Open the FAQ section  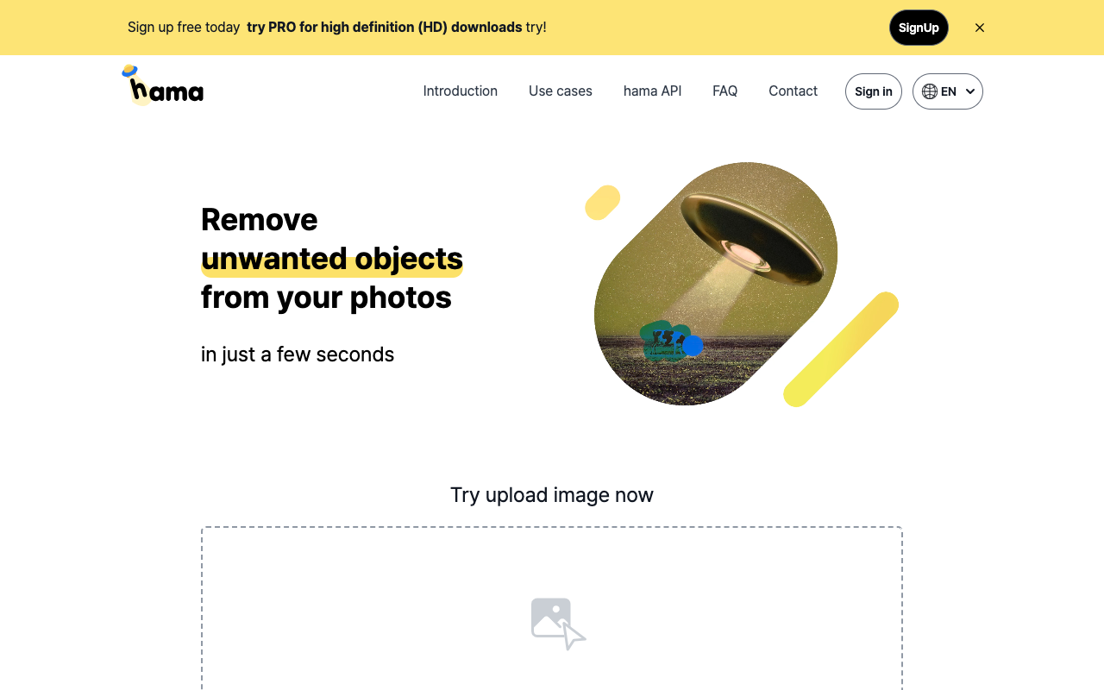(x=724, y=91)
